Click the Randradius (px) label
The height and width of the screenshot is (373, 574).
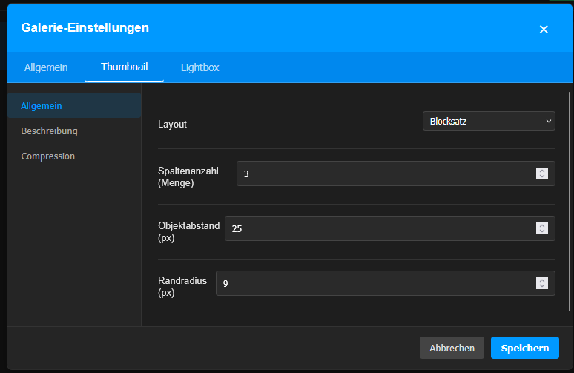182,287
